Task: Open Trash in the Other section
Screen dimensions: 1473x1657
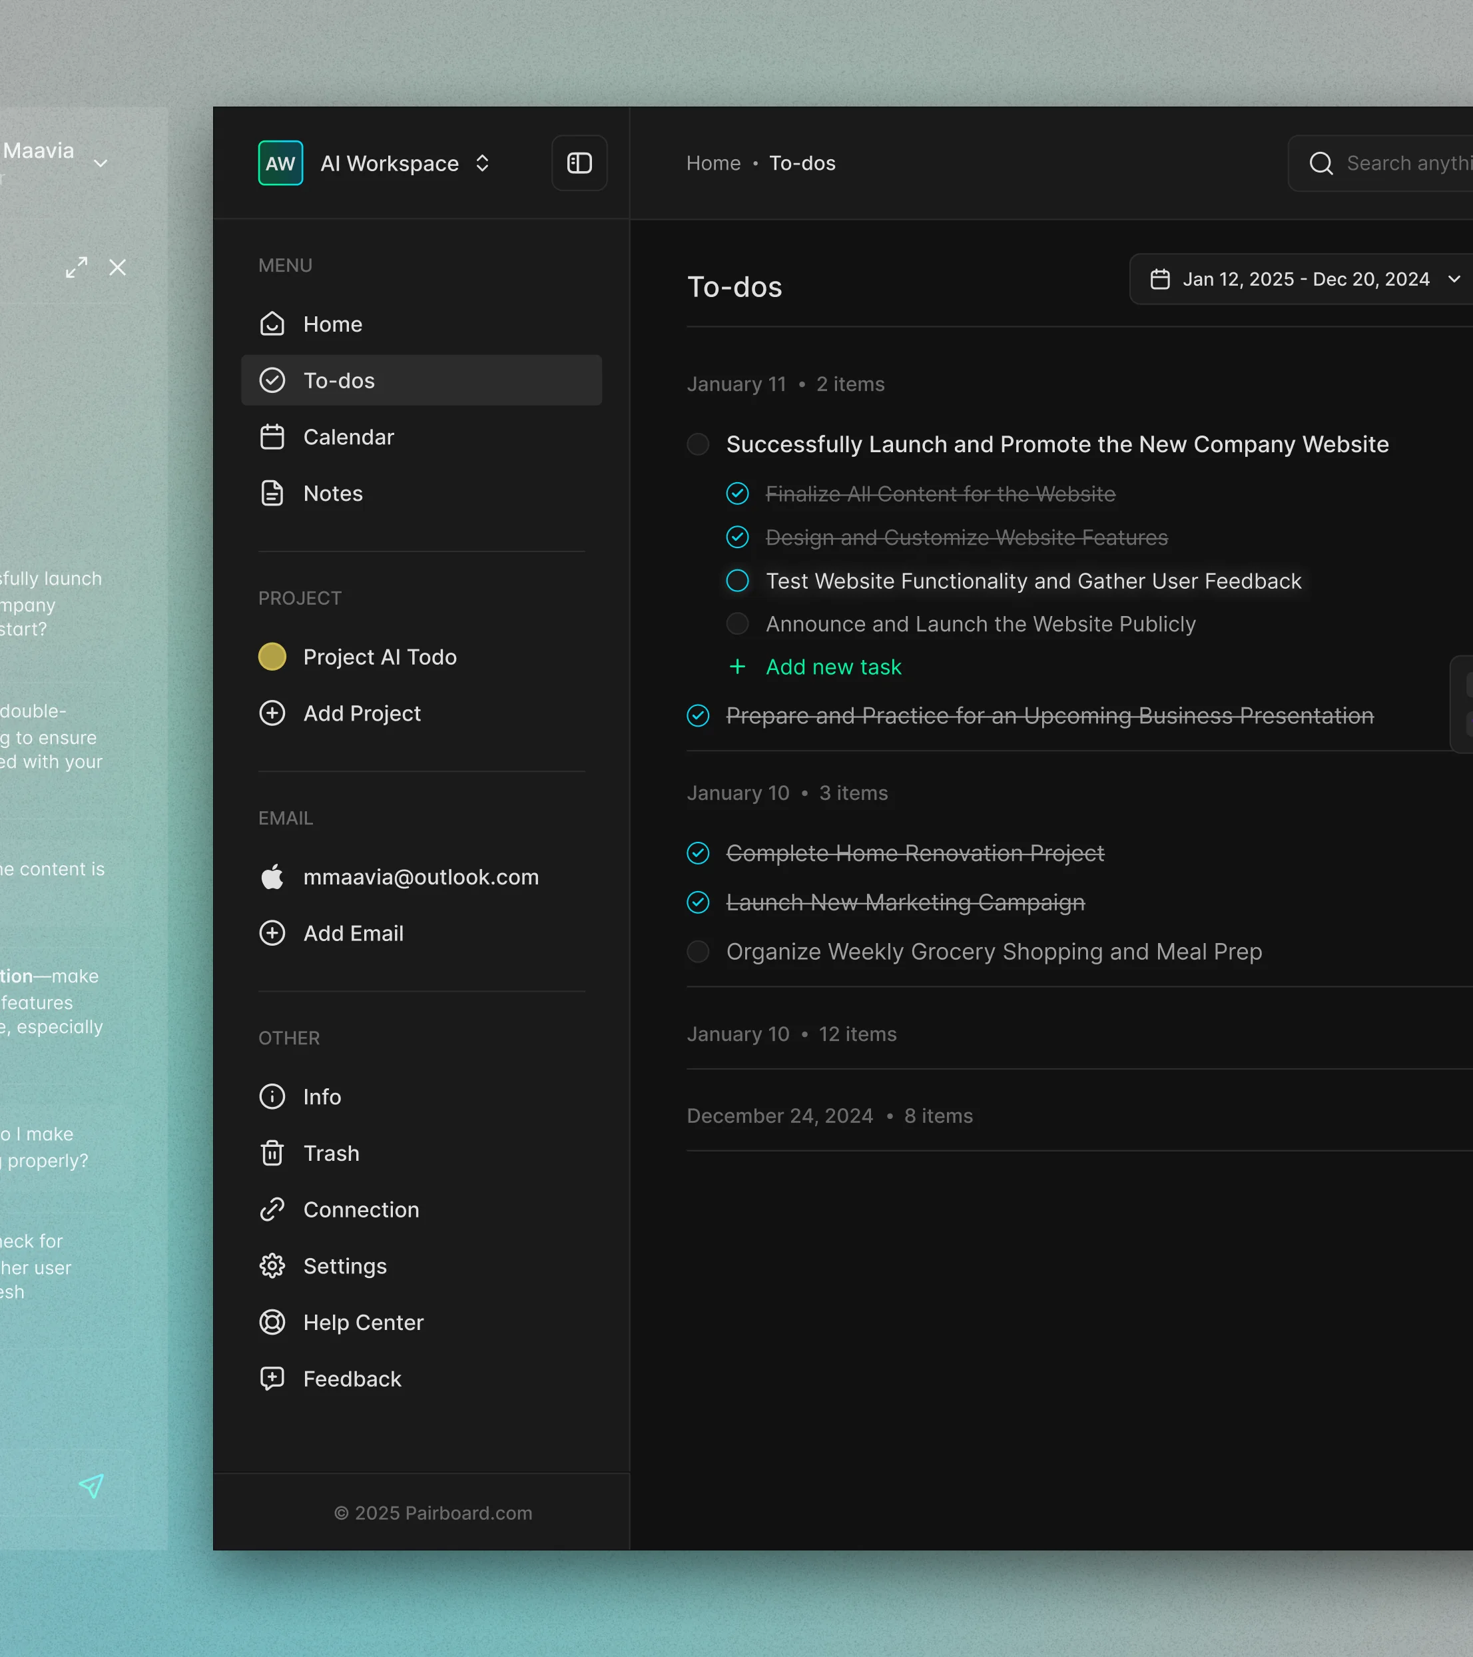Action: [x=422, y=1153]
